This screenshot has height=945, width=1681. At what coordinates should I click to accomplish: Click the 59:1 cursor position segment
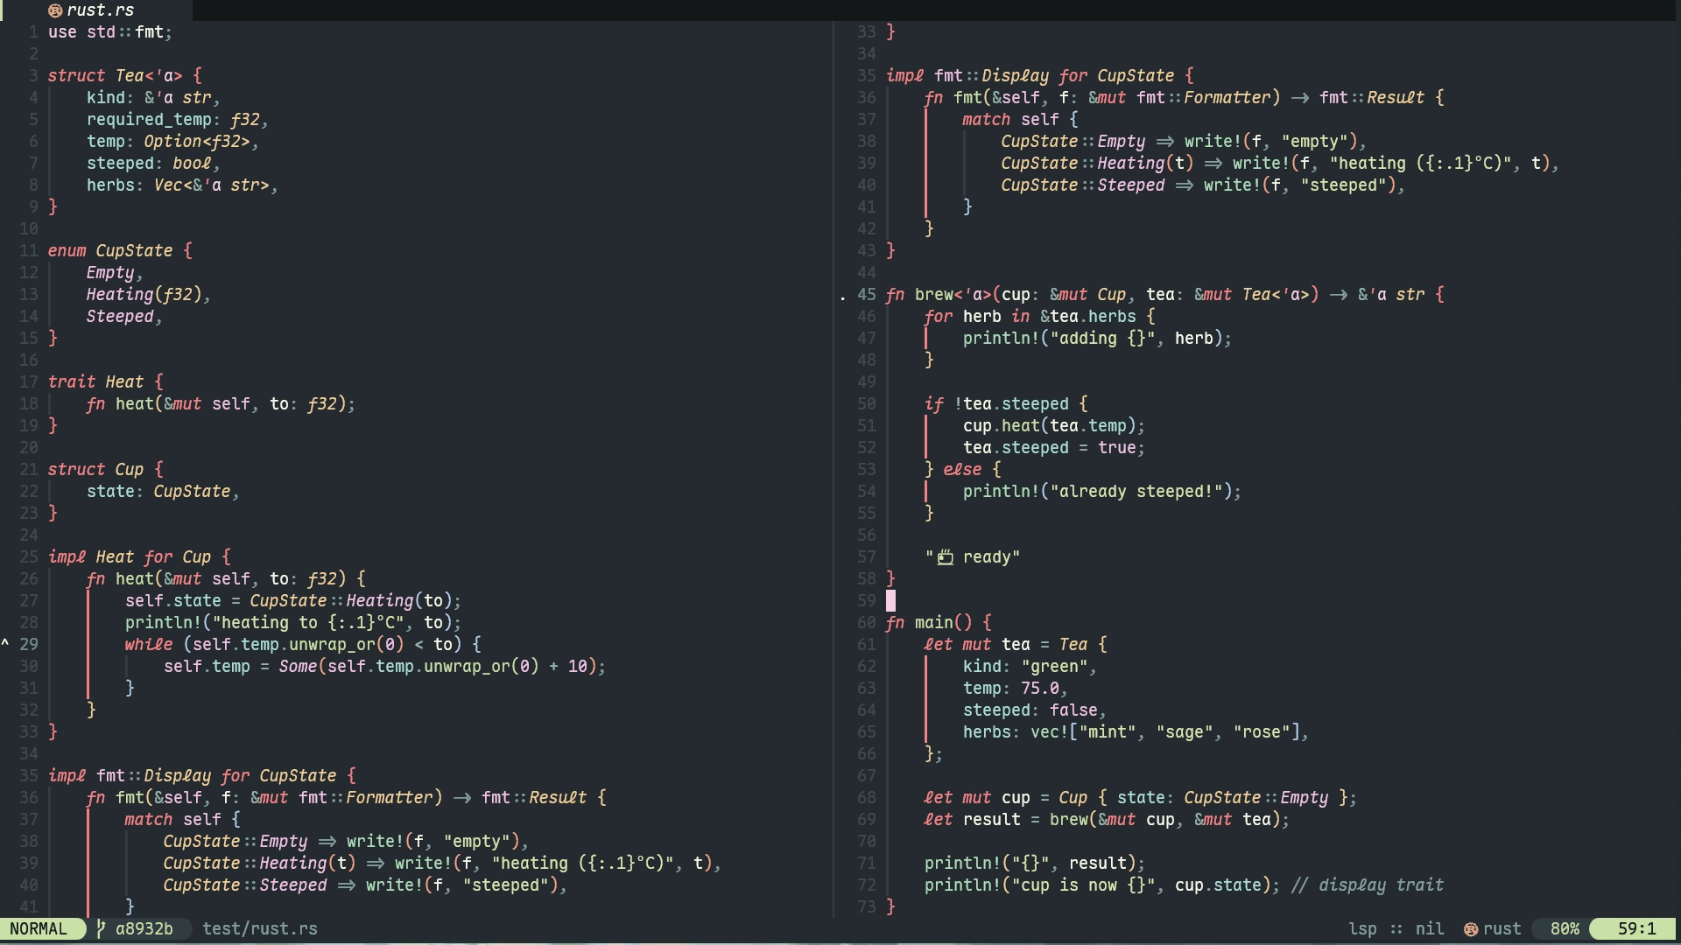coord(1636,929)
